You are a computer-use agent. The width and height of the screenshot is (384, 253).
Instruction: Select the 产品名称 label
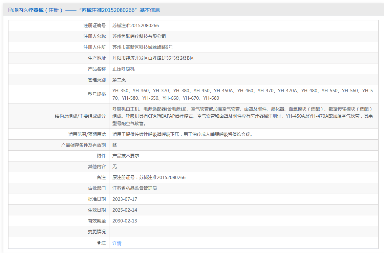97,69
